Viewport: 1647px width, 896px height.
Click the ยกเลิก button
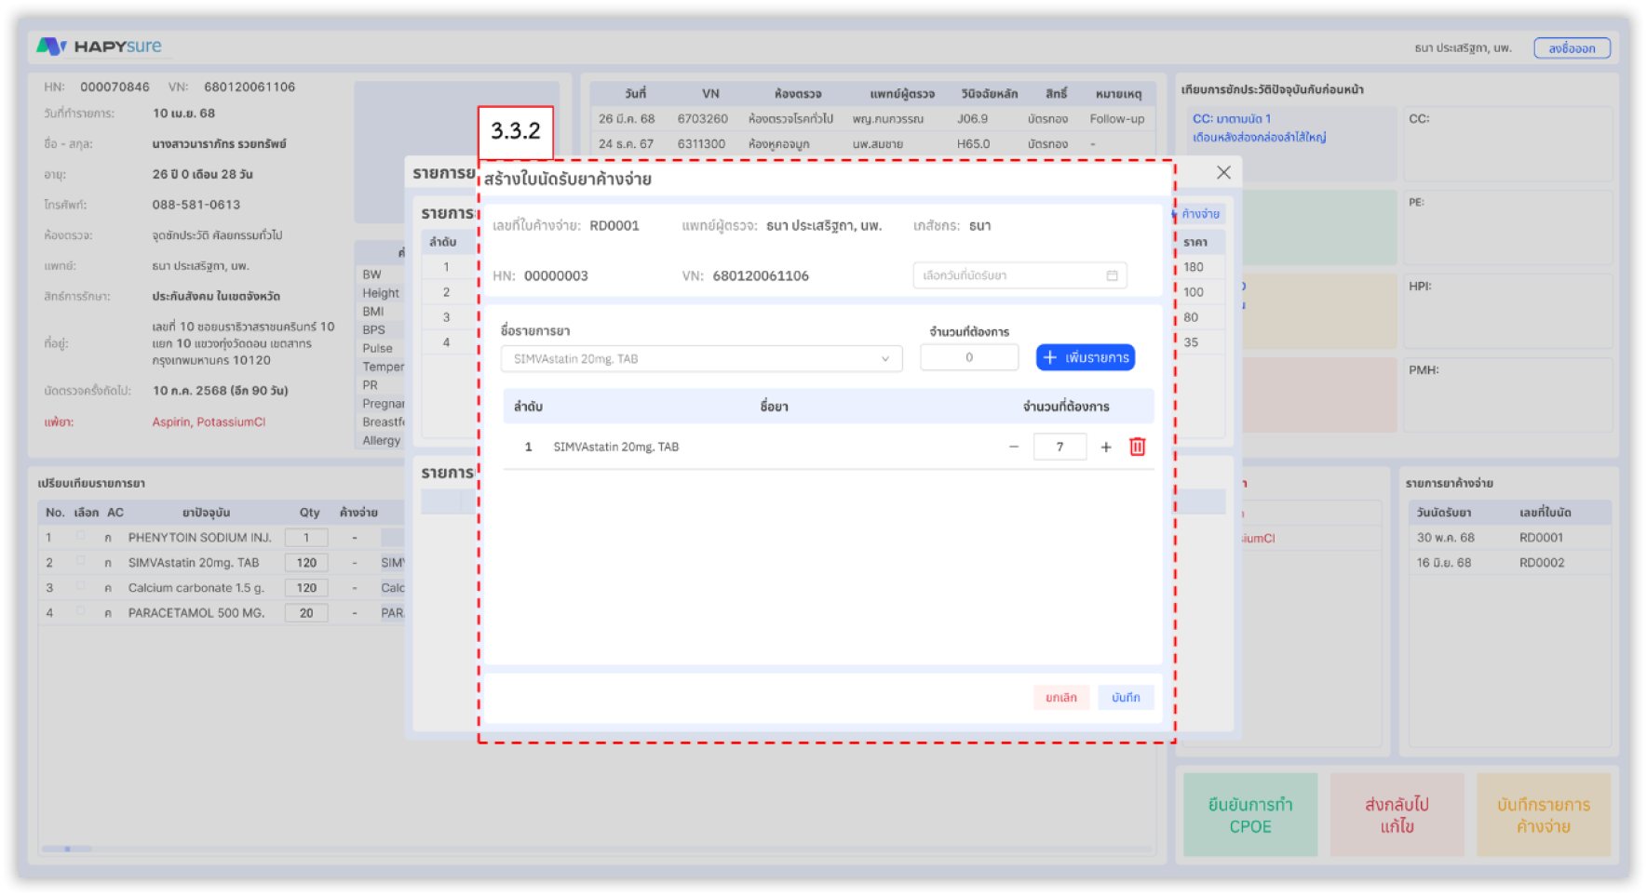1060,698
